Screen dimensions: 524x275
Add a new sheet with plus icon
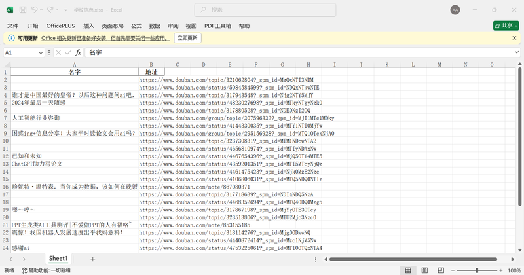[x=92, y=259]
